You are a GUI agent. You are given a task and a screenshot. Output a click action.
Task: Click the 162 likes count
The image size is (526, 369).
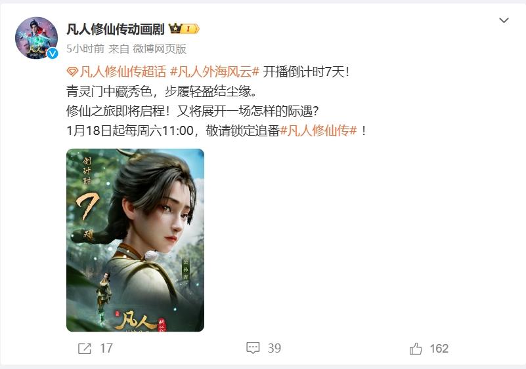[x=439, y=349]
